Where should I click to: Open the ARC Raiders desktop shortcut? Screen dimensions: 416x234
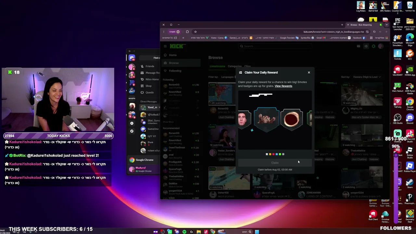pyautogui.click(x=385, y=7)
